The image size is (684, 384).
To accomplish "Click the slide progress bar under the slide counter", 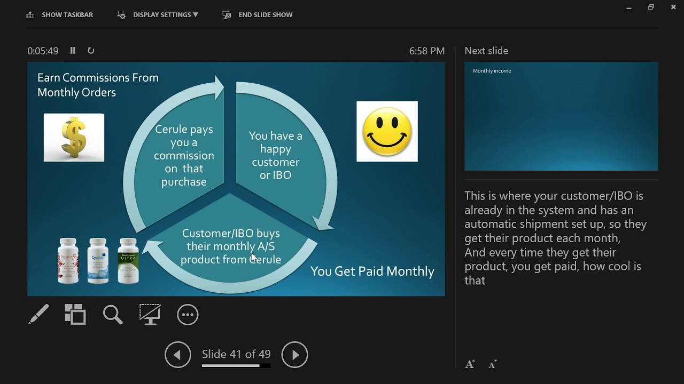I will click(x=236, y=366).
